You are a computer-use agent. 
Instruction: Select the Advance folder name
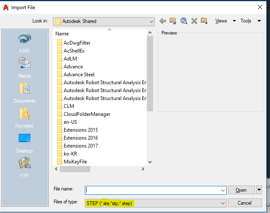tap(73, 67)
